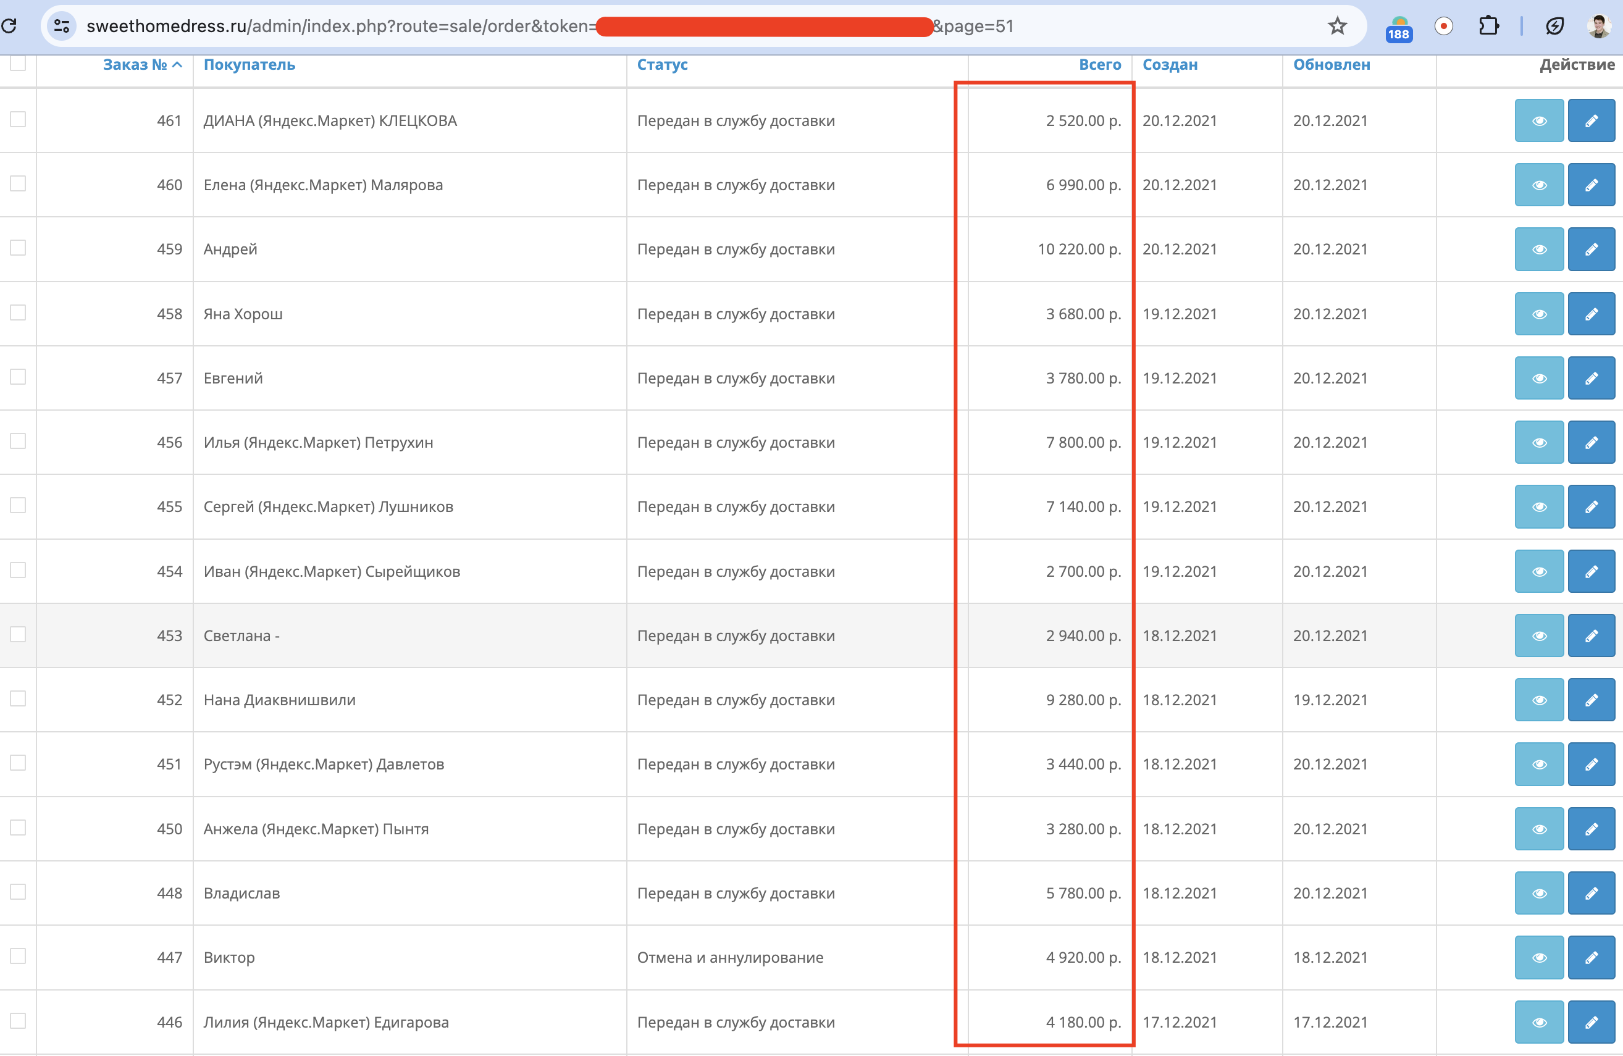This screenshot has width=1623, height=1056.
Task: Bookmark this page with the star icon
Action: click(x=1336, y=26)
